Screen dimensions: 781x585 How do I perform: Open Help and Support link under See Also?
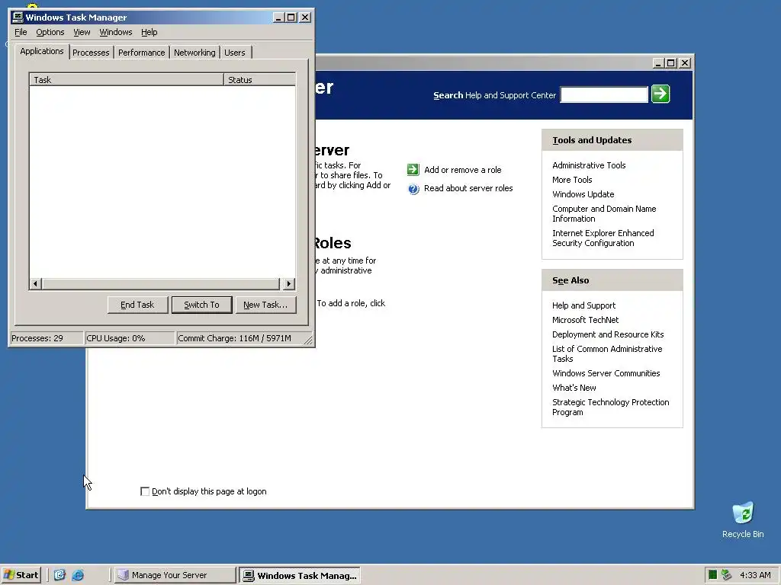coord(583,306)
